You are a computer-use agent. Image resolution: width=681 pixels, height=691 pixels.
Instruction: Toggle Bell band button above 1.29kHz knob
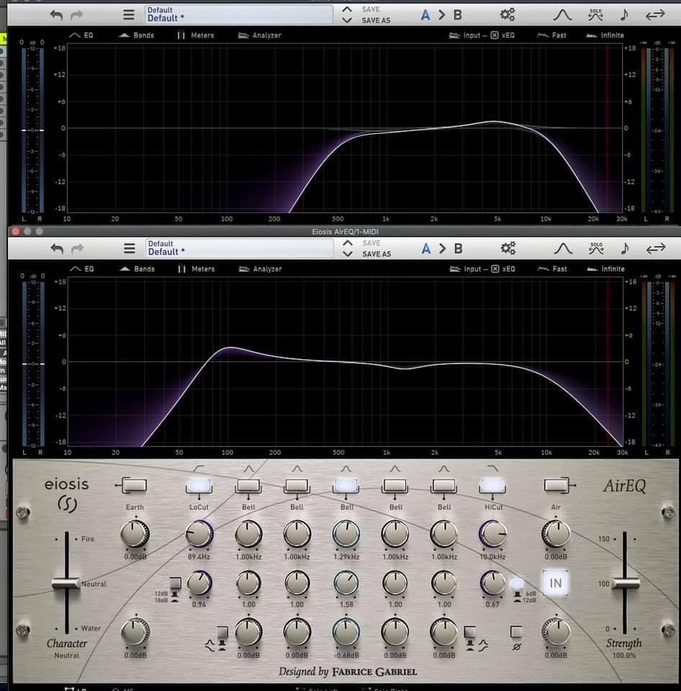click(x=346, y=485)
